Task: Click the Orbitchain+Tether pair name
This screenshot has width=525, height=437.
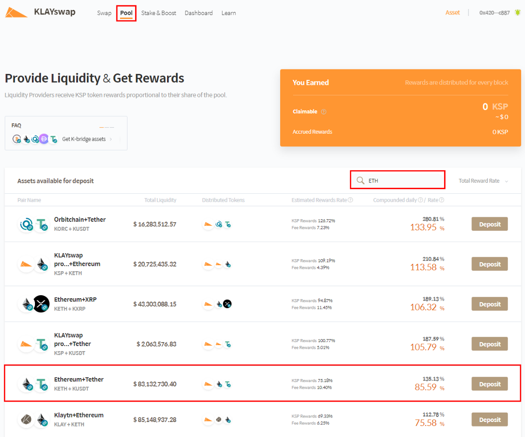Action: [x=79, y=219]
